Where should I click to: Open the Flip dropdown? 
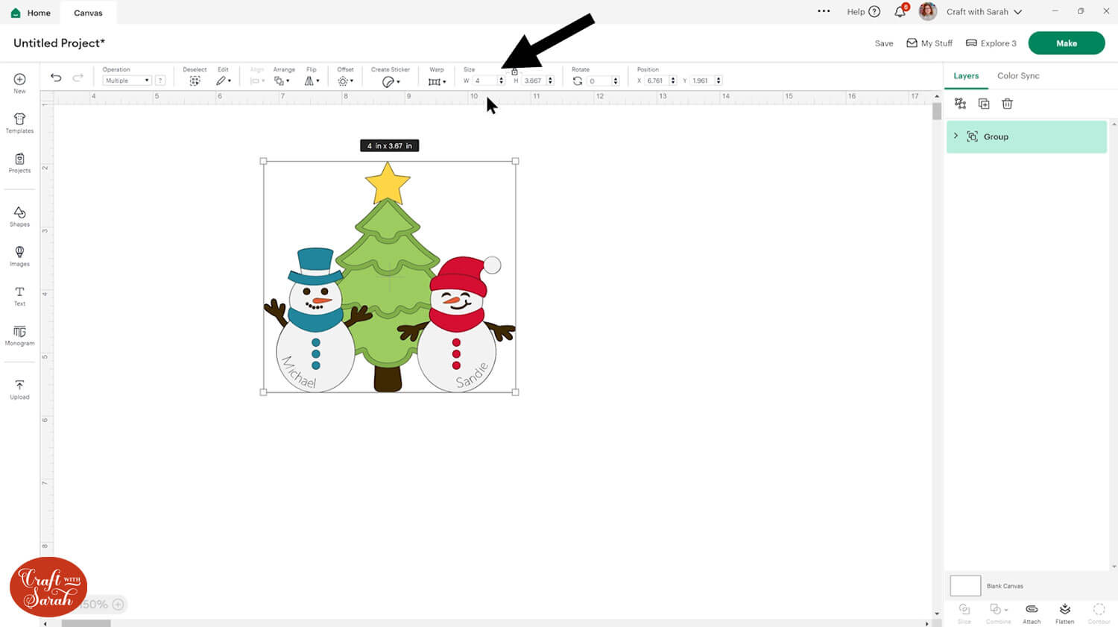click(312, 81)
